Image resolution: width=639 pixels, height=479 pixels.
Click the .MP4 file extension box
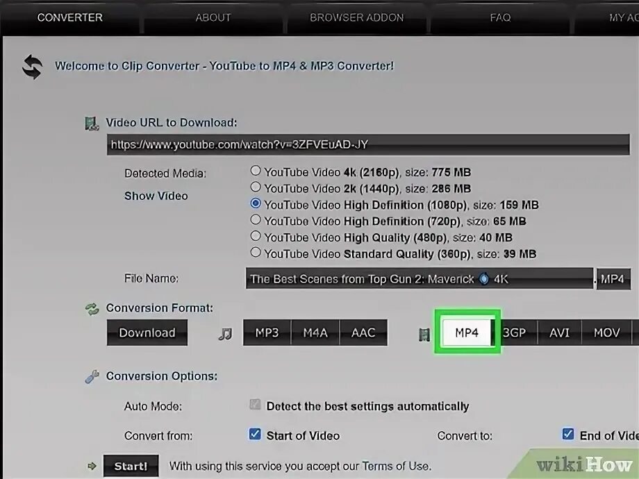tap(613, 278)
